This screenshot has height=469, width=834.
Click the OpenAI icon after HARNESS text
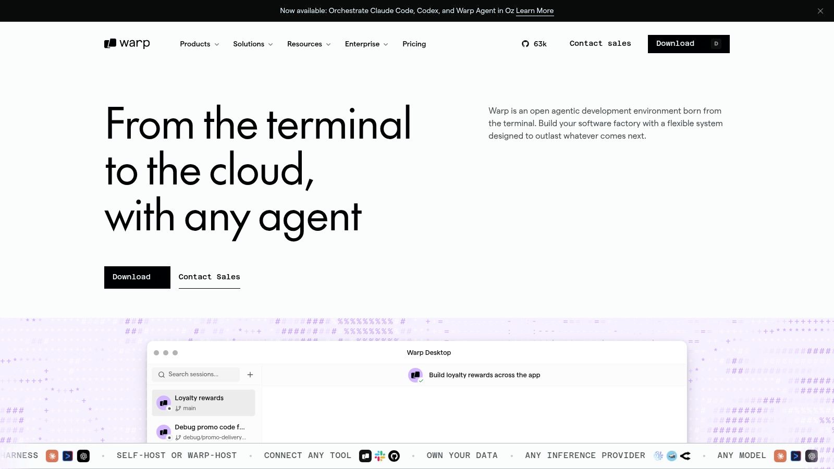click(83, 456)
